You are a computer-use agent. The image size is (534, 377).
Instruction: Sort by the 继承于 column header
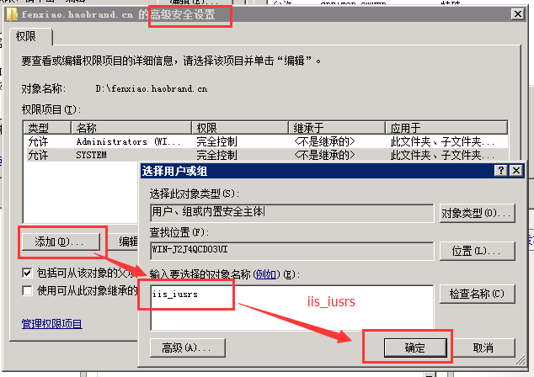point(337,128)
